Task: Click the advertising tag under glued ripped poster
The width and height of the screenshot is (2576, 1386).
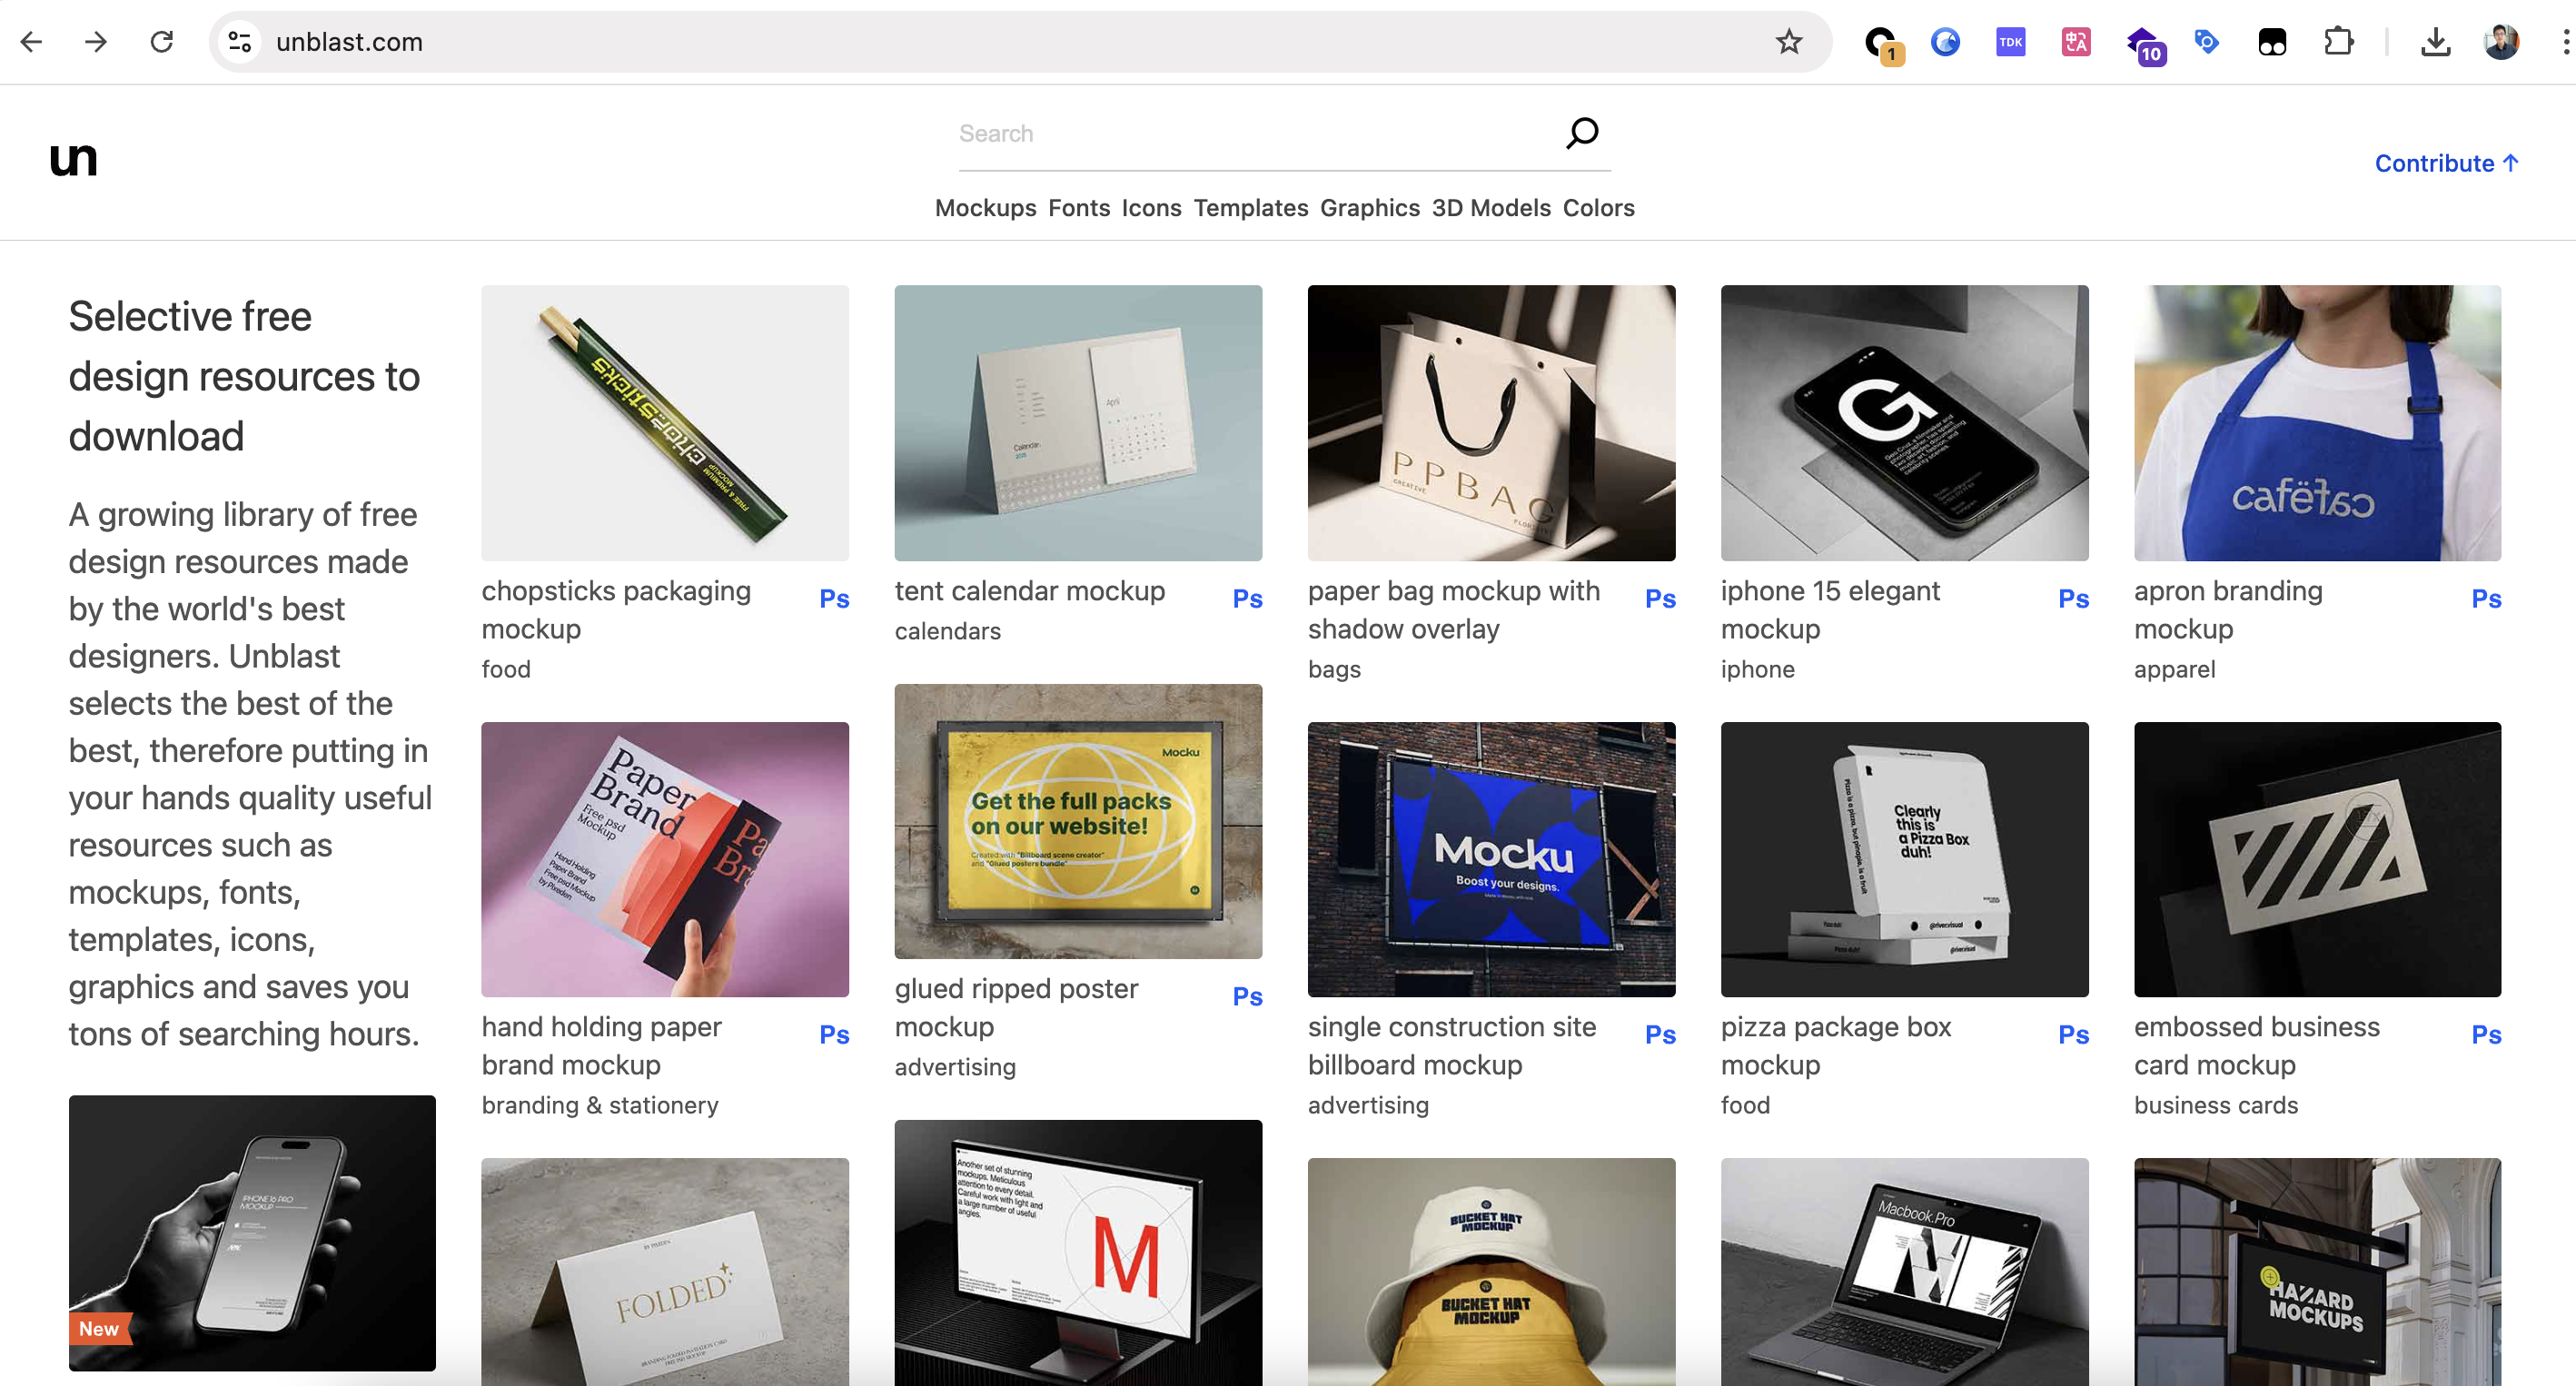Action: [x=954, y=1067]
